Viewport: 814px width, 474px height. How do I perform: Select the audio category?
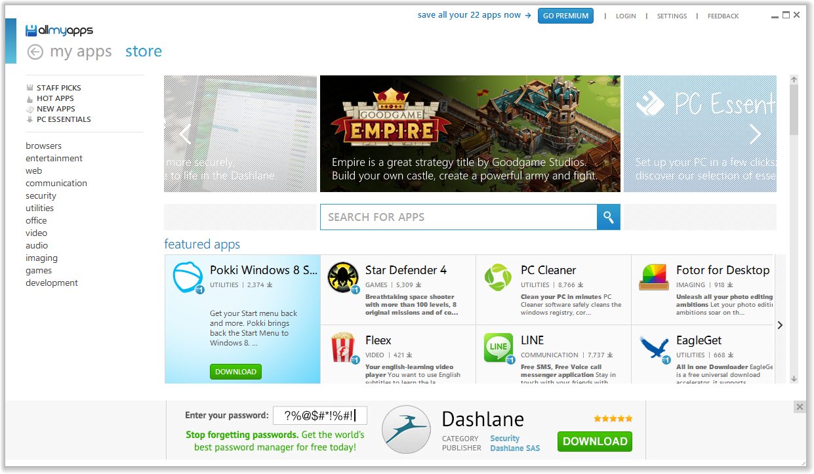(37, 245)
